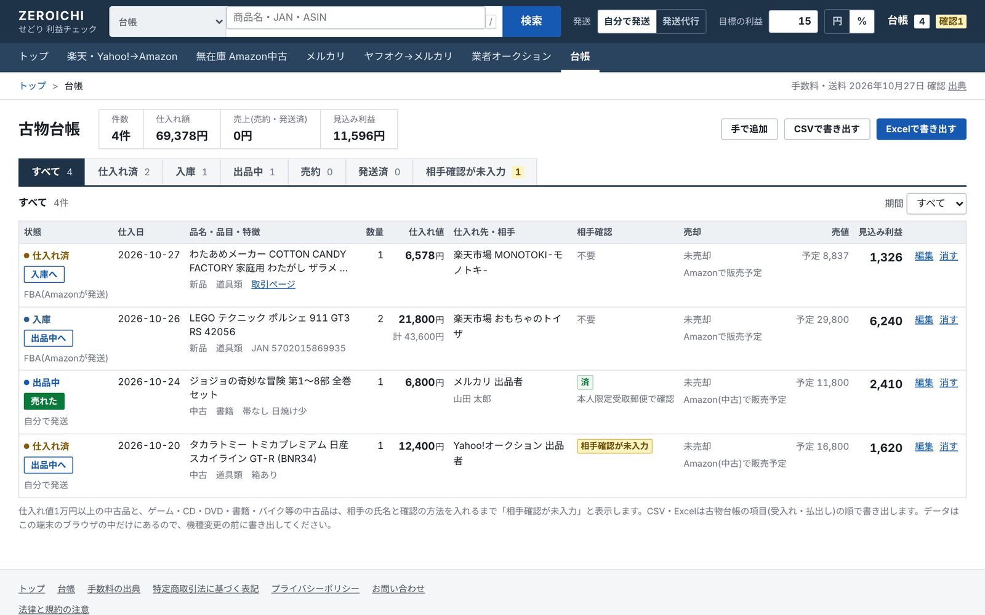Image resolution: width=985 pixels, height=615 pixels.
Task: Select the すべて 4 tab
Action: [52, 172]
